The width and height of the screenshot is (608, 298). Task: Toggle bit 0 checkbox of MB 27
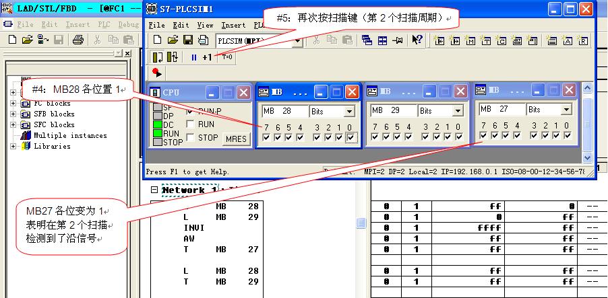point(568,135)
